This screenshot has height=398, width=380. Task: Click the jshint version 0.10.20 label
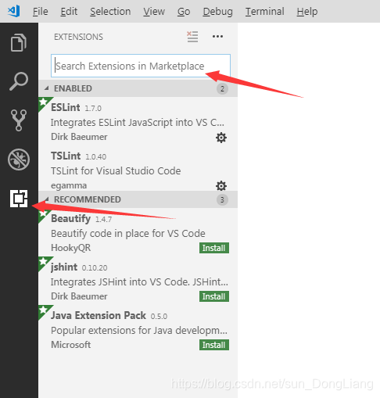[x=95, y=267]
